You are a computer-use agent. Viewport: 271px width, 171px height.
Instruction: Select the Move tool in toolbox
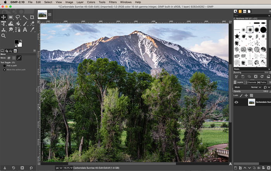coord(3,17)
